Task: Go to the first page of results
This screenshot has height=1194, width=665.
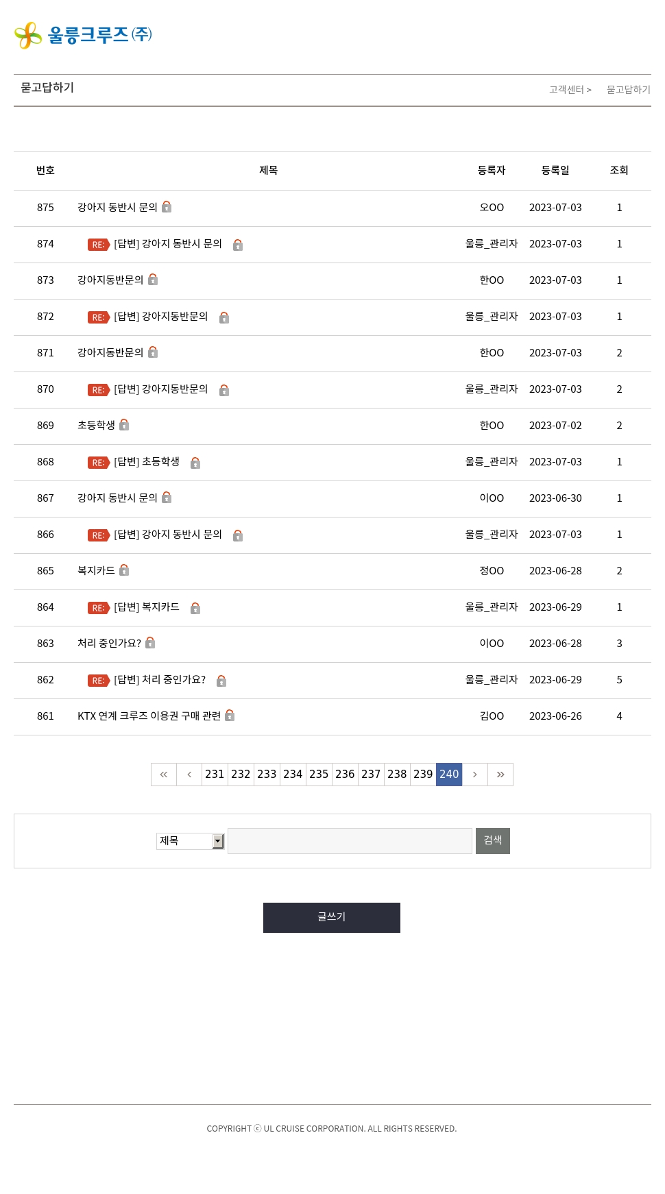Action: (164, 775)
